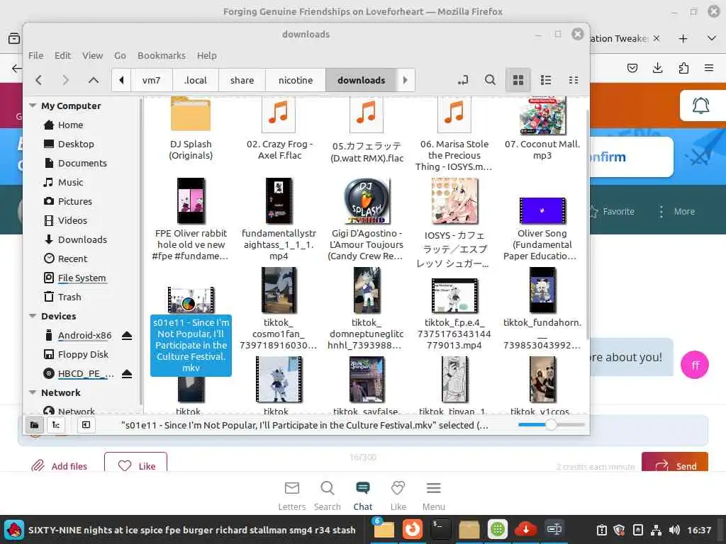This screenshot has height=544, width=726.
Task: Hide the sidebar using the status bar button
Action: (x=86, y=425)
